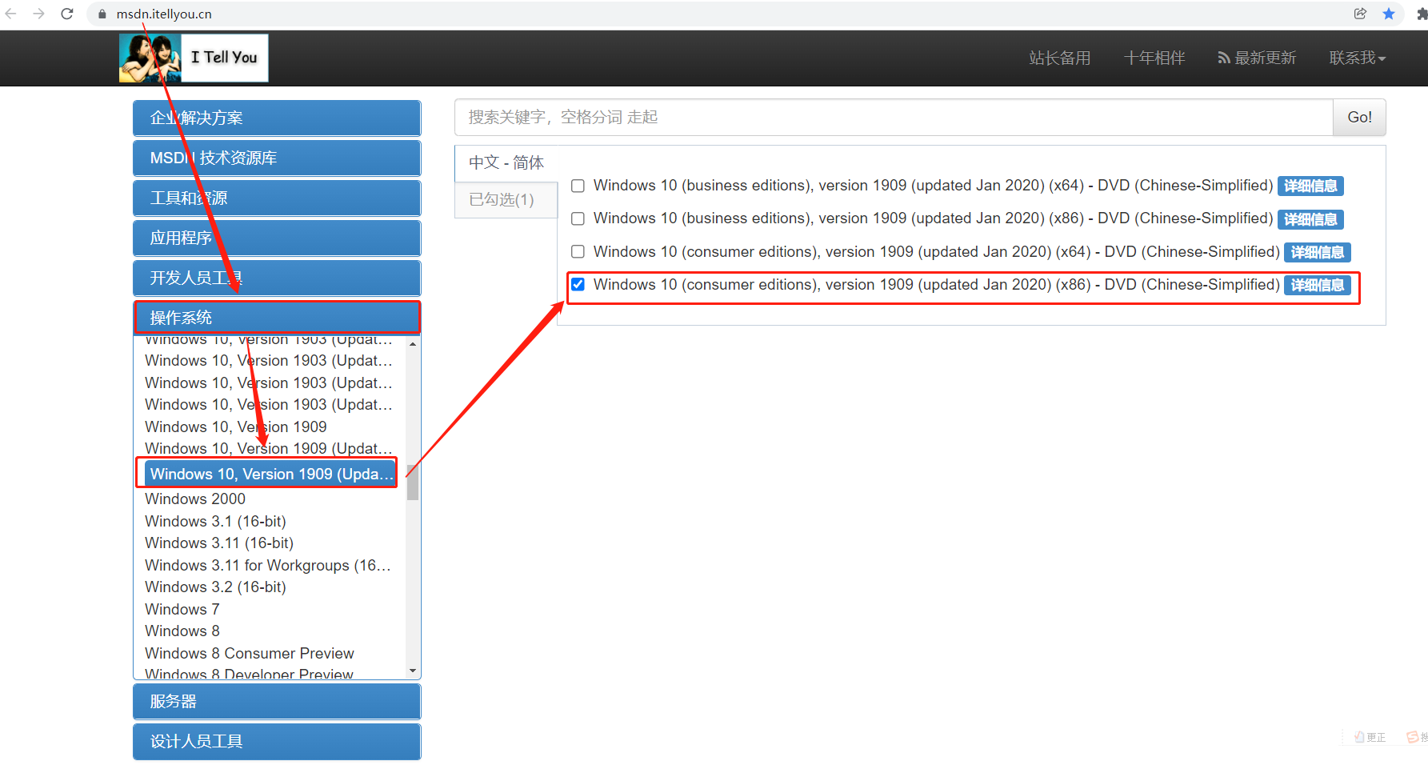
Task: Click msdn.itellyou.cn address bar URL
Action: point(164,14)
